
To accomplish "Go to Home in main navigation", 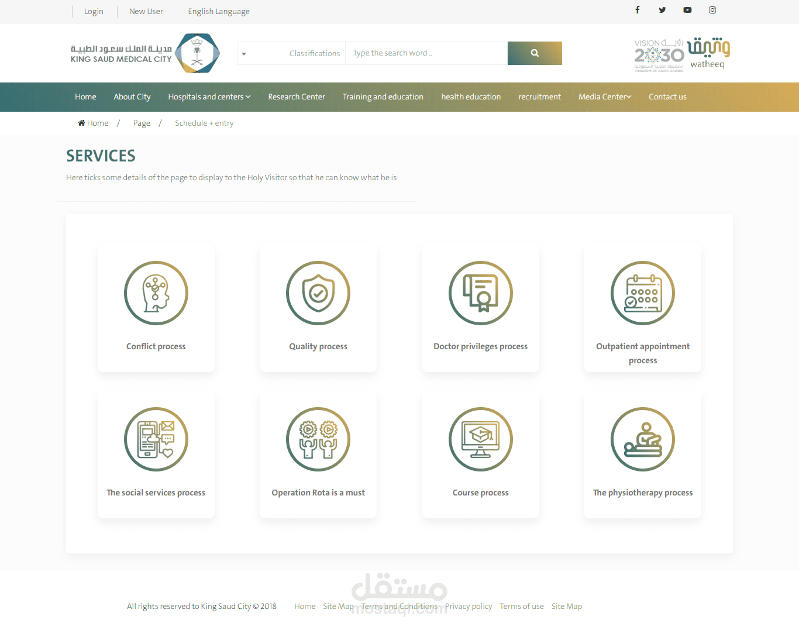I will [85, 97].
